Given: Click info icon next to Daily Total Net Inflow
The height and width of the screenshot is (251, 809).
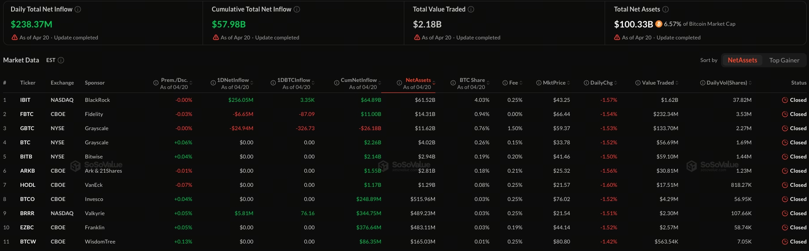Looking at the screenshot, I should tap(78, 9).
